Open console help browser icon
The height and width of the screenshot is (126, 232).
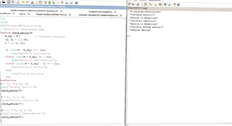pyautogui.click(x=179, y=5)
